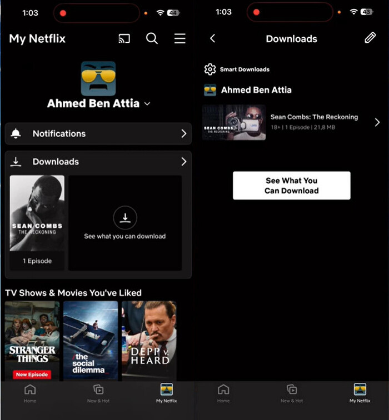Open the Depp v. Heard poster
The height and width of the screenshot is (420, 389).
(x=149, y=341)
